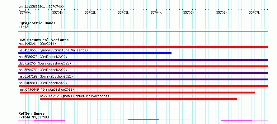Screen dimensions: 277x124
Task: Open the nsv4210558 gnomAD variant label
Action: [53, 50]
